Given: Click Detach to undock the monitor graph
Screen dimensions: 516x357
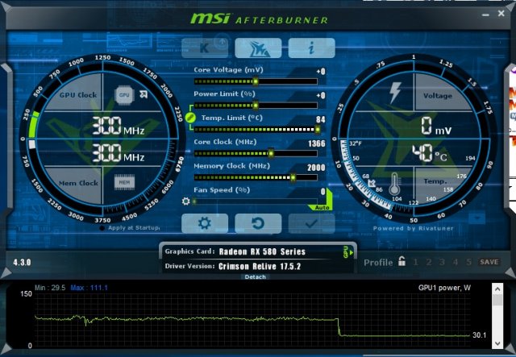Looking at the screenshot, I should (256, 276).
